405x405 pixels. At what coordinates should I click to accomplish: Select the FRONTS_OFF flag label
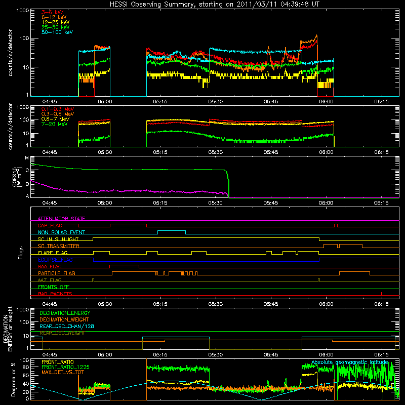pyautogui.click(x=54, y=287)
